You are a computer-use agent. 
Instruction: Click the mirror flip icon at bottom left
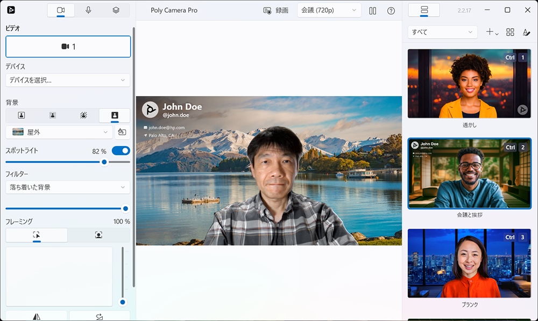click(x=37, y=316)
